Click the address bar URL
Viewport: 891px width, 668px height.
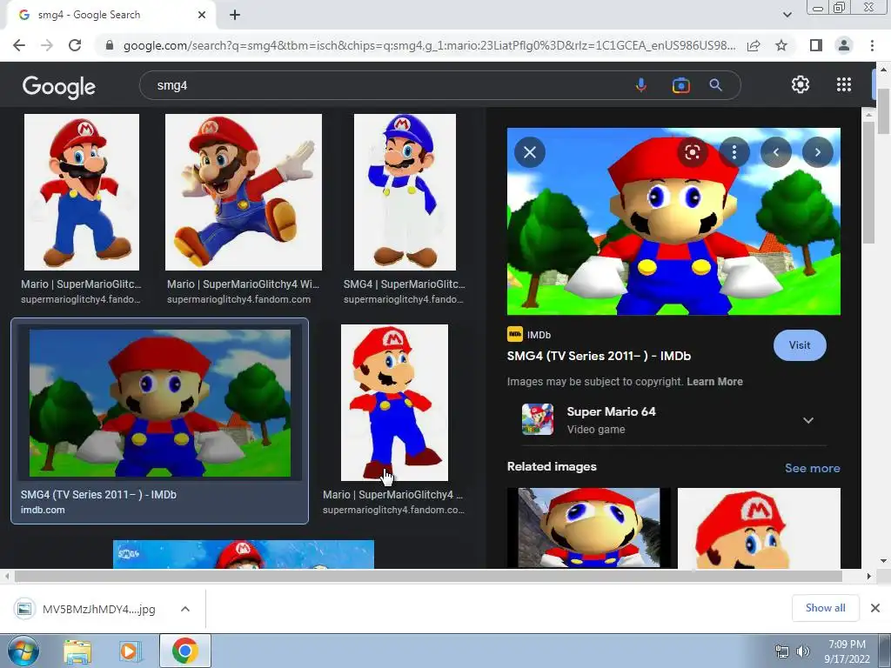click(x=429, y=45)
